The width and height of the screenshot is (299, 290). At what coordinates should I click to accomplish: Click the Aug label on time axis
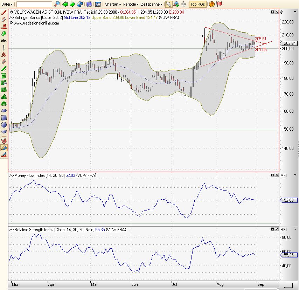point(220,284)
